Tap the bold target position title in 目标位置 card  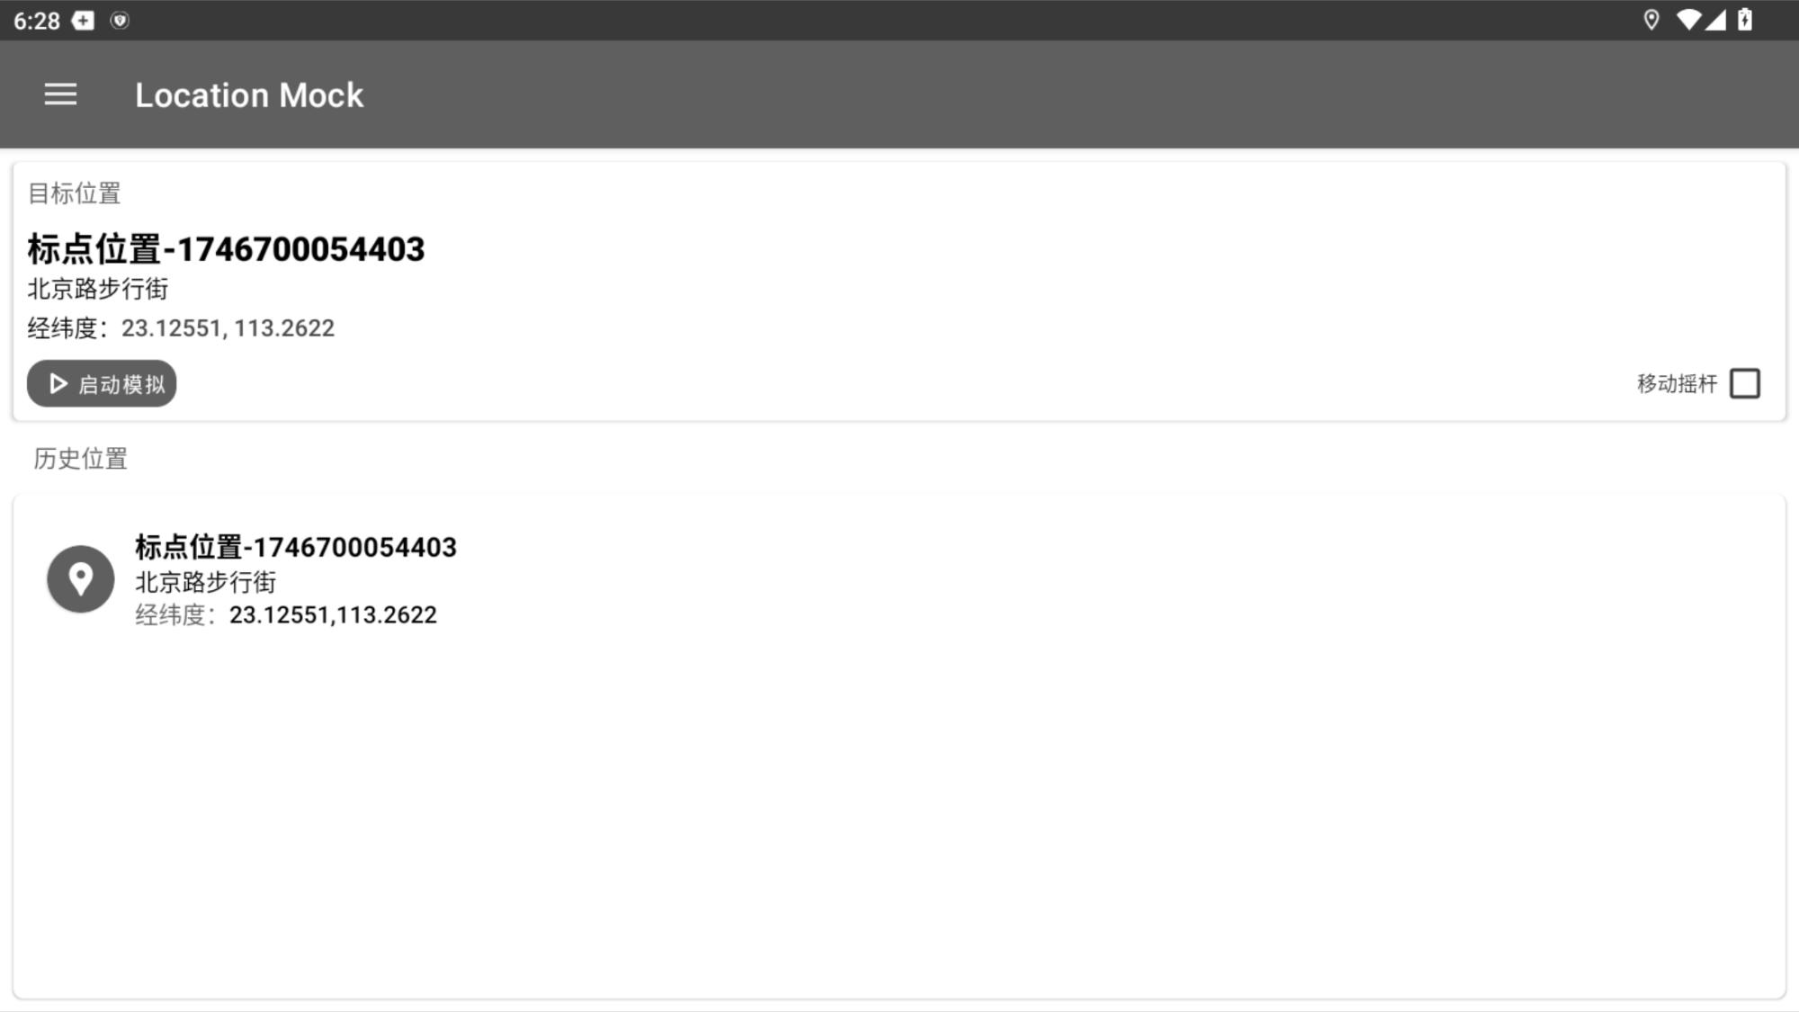[226, 249]
